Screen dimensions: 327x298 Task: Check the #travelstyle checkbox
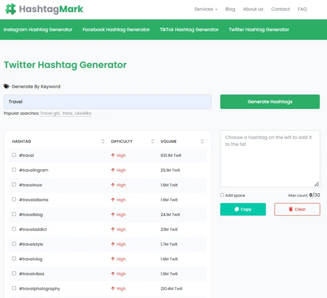click(14, 243)
